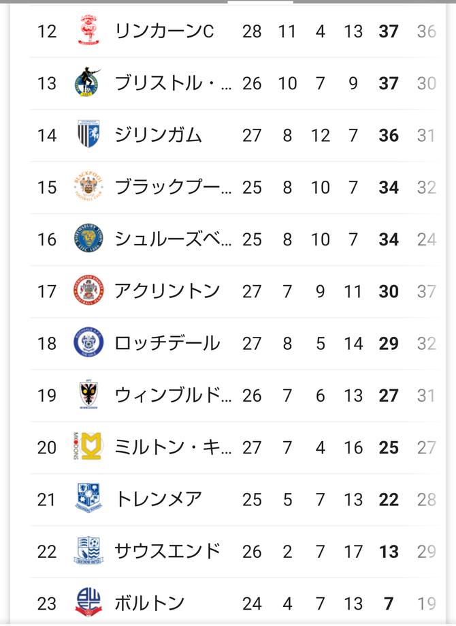
Task: Click the トレンメア team name
Action: click(159, 499)
